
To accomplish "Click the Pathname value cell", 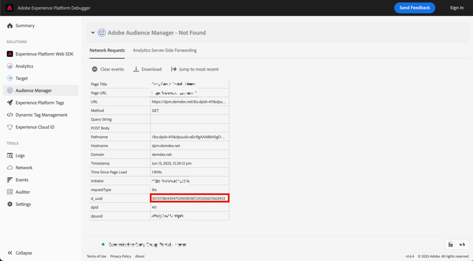I will 190,137.
